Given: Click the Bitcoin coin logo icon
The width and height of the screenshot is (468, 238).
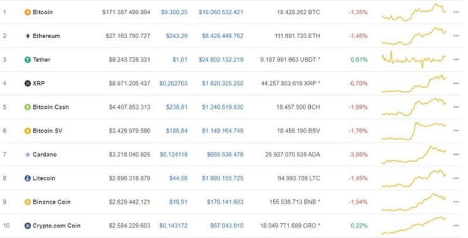Looking at the screenshot, I should click(x=27, y=12).
